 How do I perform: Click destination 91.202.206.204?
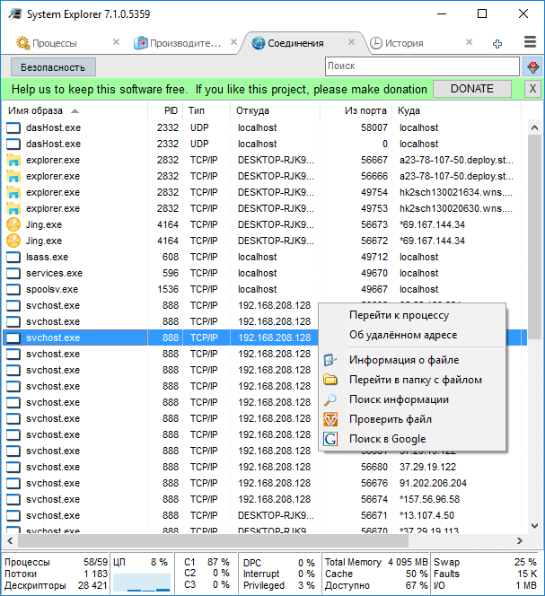(x=433, y=483)
